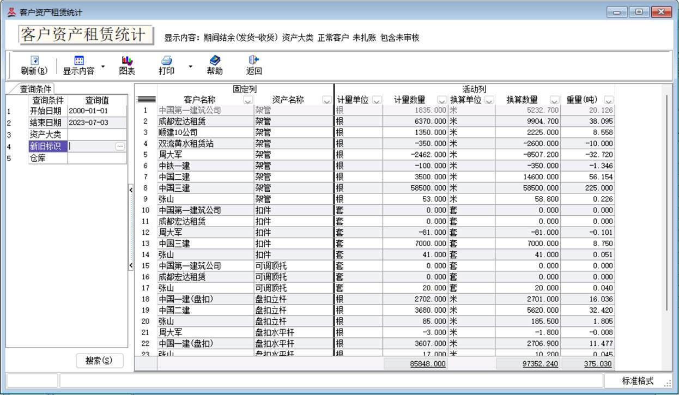Expand the 打印 print options arrow
The height and width of the screenshot is (395, 679).
(190, 66)
